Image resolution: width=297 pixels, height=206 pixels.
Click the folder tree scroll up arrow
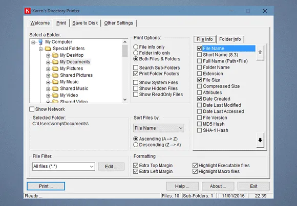(125, 42)
